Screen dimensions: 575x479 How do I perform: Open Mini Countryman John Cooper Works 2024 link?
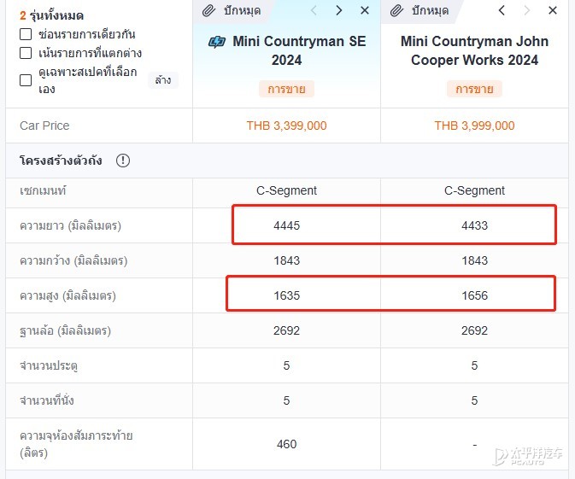(x=474, y=50)
